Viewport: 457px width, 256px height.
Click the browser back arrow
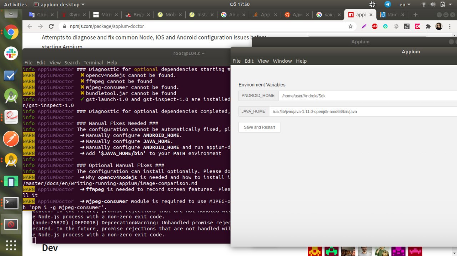[x=30, y=26]
